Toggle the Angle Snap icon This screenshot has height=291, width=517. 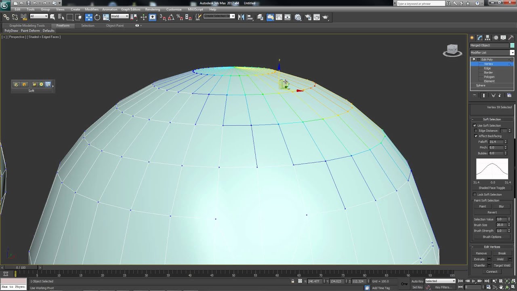coord(171,17)
